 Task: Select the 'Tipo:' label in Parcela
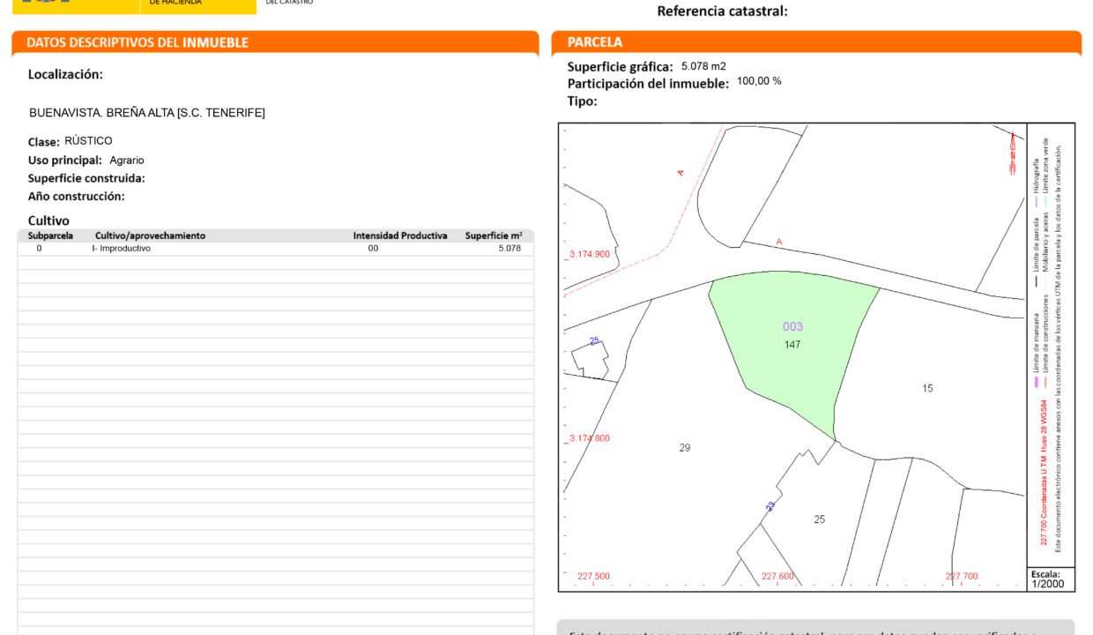click(583, 101)
